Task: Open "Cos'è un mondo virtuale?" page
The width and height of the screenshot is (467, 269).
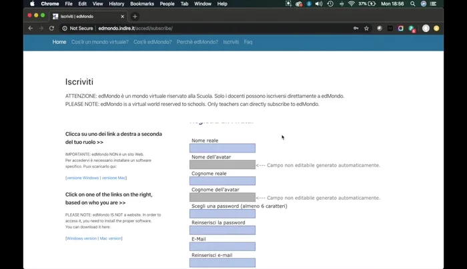Action: (x=100, y=42)
